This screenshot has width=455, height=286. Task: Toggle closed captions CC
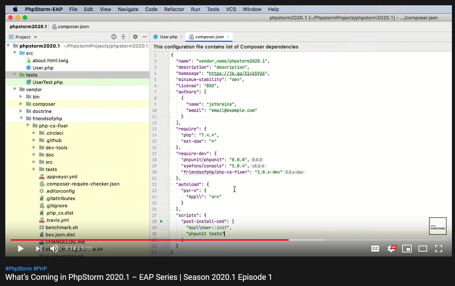(x=375, y=249)
